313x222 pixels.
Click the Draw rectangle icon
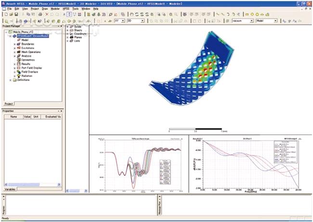(x=247, y=14)
